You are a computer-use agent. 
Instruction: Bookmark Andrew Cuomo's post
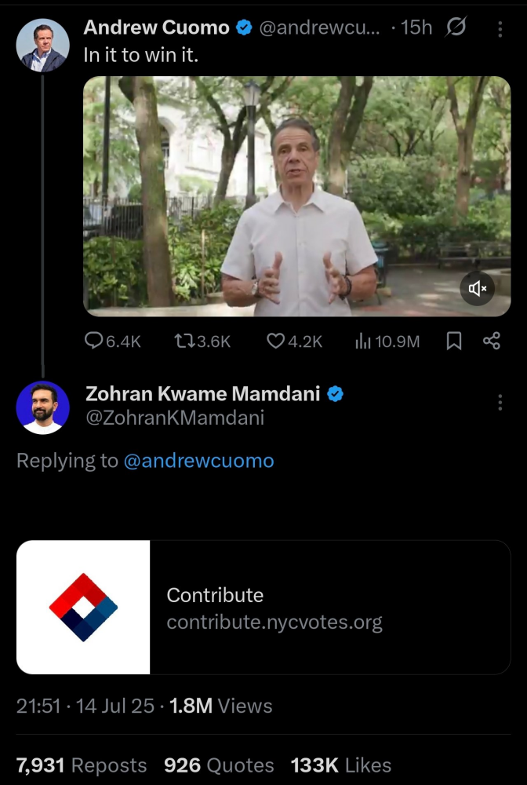pos(453,341)
